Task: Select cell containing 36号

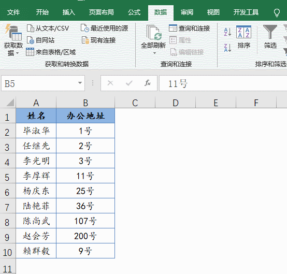Action: [85, 206]
